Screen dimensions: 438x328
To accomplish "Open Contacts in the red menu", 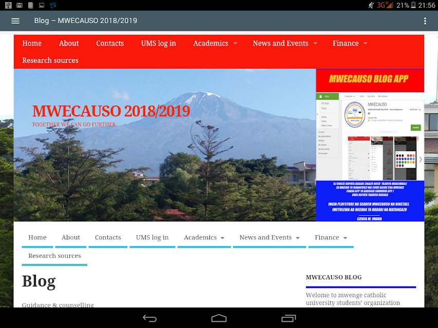I will pyautogui.click(x=110, y=43).
